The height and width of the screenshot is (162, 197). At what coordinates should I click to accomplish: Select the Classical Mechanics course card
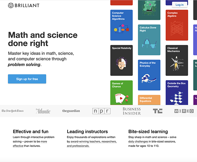point(177,60)
